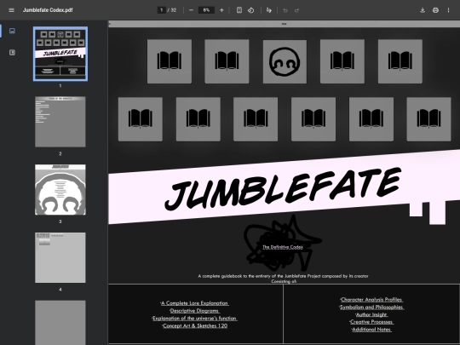The image size is (460, 345).
Task: Click the first book tile in top row
Action: click(x=170, y=61)
